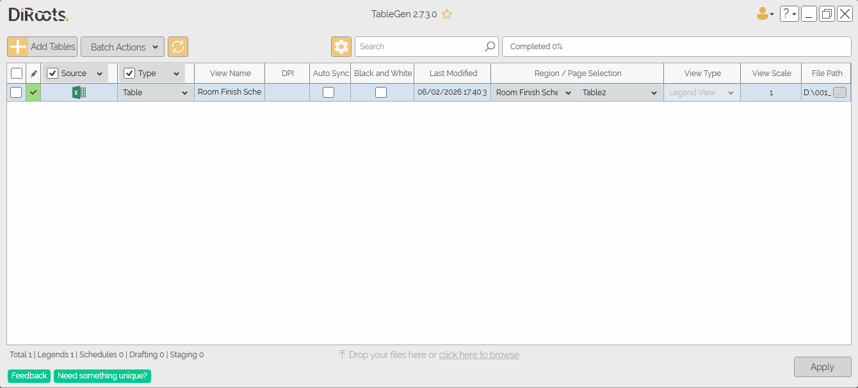Click the D:\001_ file path cell text
This screenshot has width=858, height=388.
(817, 93)
